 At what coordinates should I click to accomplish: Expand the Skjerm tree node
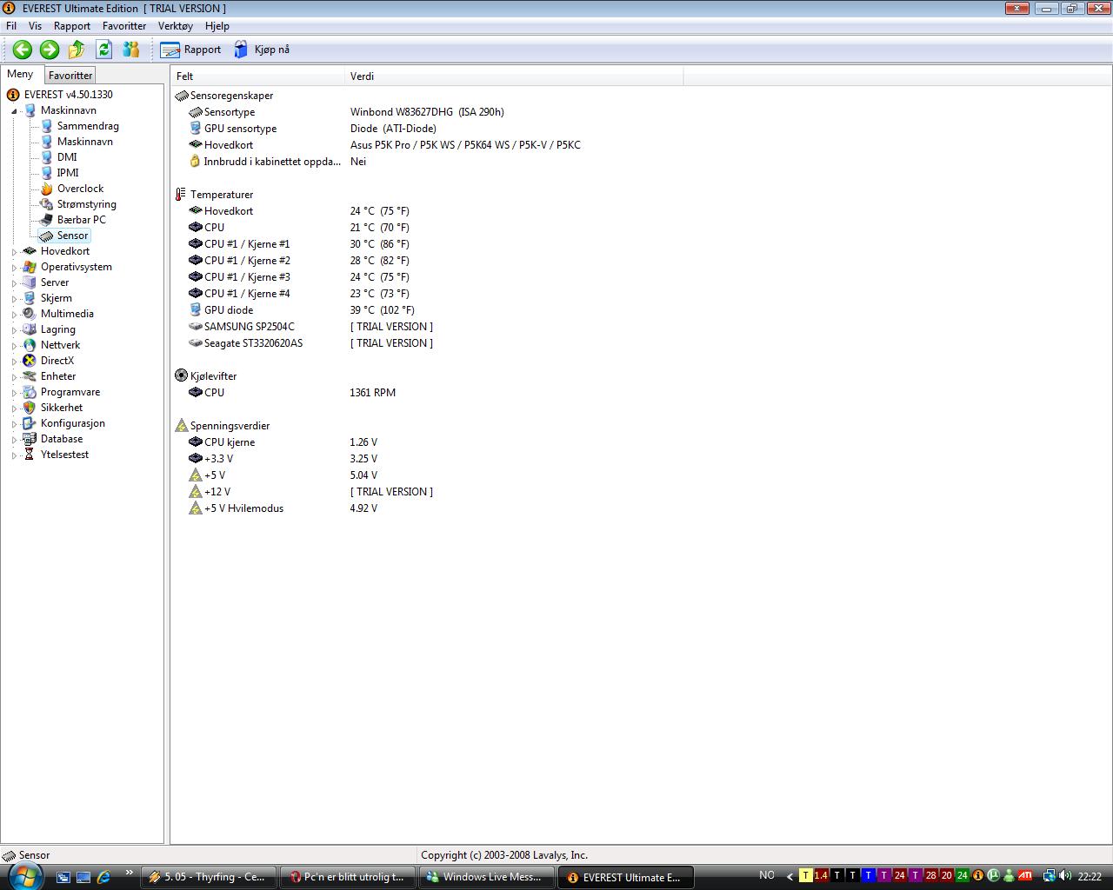(x=14, y=299)
